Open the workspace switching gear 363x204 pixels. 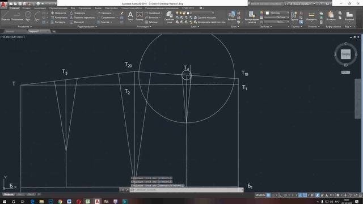click(x=338, y=195)
